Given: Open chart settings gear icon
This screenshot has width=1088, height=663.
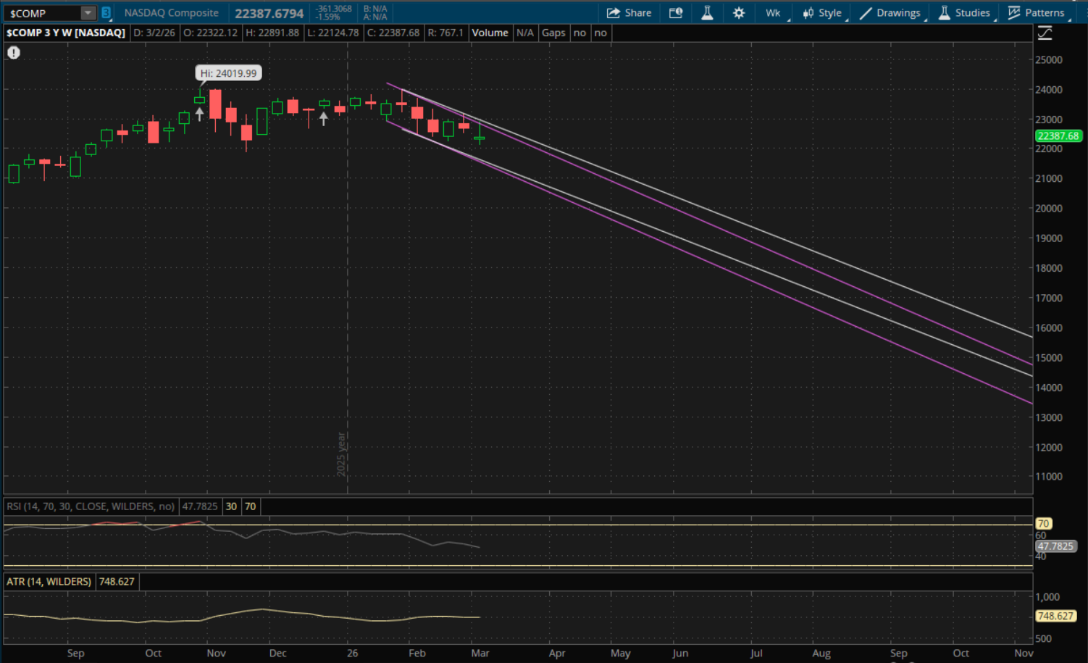Looking at the screenshot, I should tap(739, 13).
